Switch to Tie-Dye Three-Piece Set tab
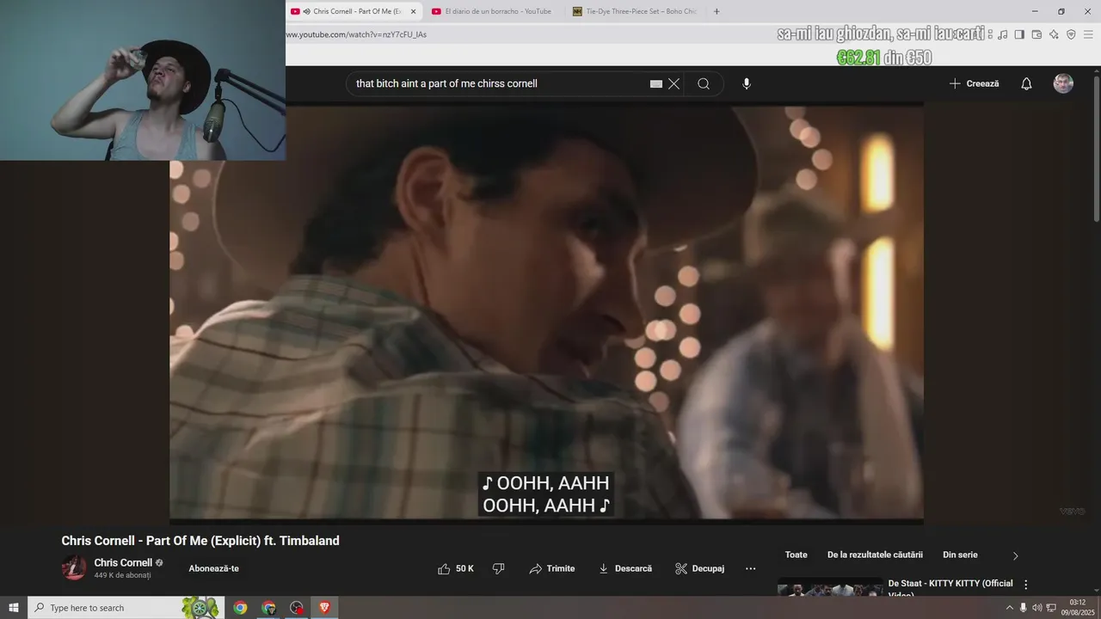 coord(635,11)
